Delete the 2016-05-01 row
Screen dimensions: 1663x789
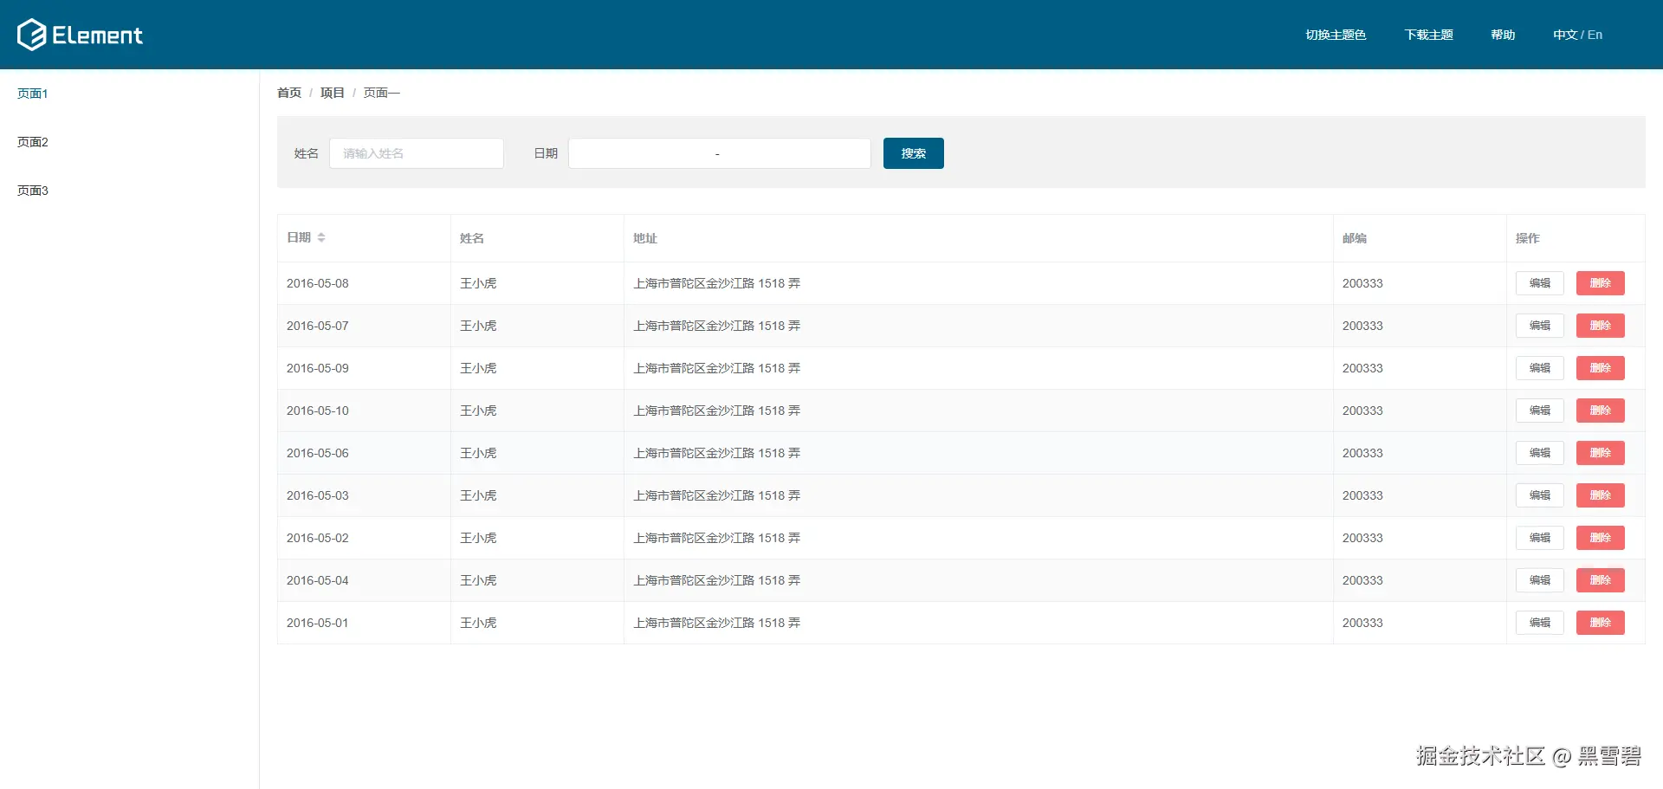click(x=1601, y=623)
